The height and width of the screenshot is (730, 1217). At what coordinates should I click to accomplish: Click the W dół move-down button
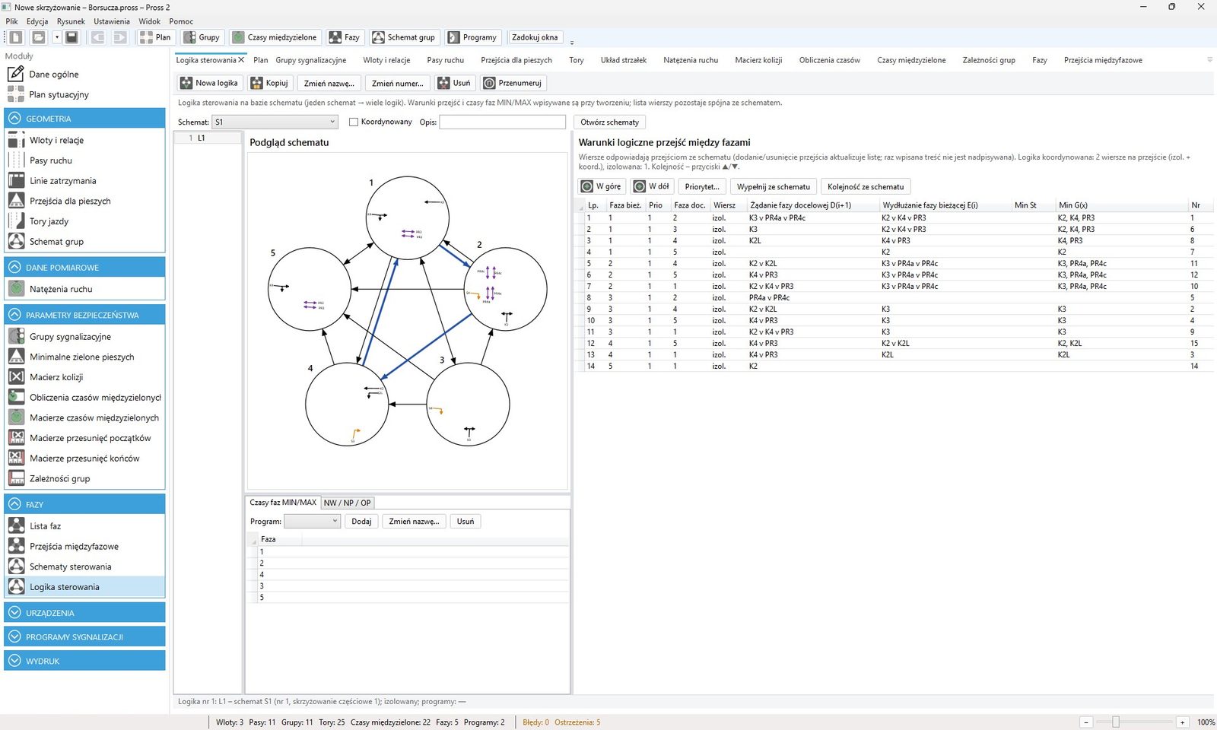(x=653, y=186)
